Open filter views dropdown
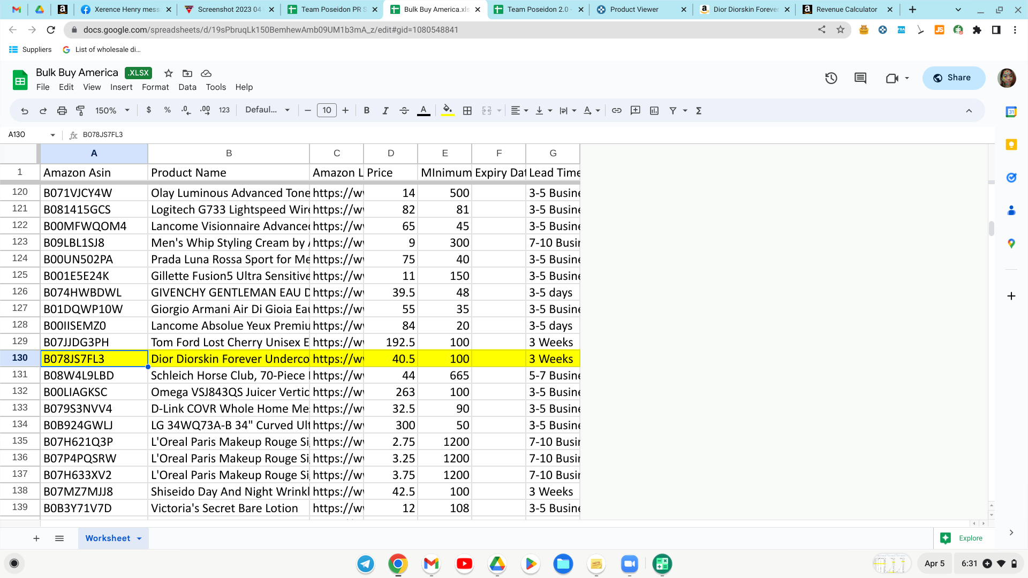1028x578 pixels. 685,111
